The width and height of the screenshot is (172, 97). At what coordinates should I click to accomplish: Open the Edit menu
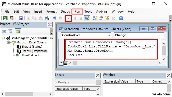pyautogui.click(x=16, y=12)
